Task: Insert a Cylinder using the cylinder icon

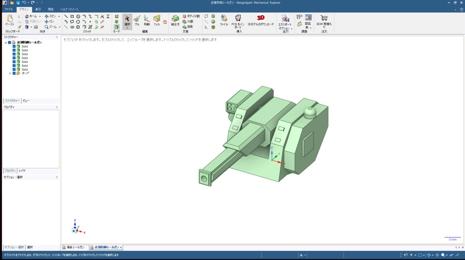Action: click(x=213, y=16)
